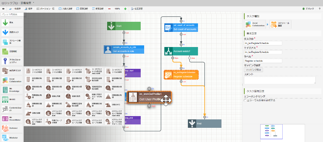
Task: Select 会社情報の取得 task in palette
Action: pyautogui.click(x=34, y=79)
